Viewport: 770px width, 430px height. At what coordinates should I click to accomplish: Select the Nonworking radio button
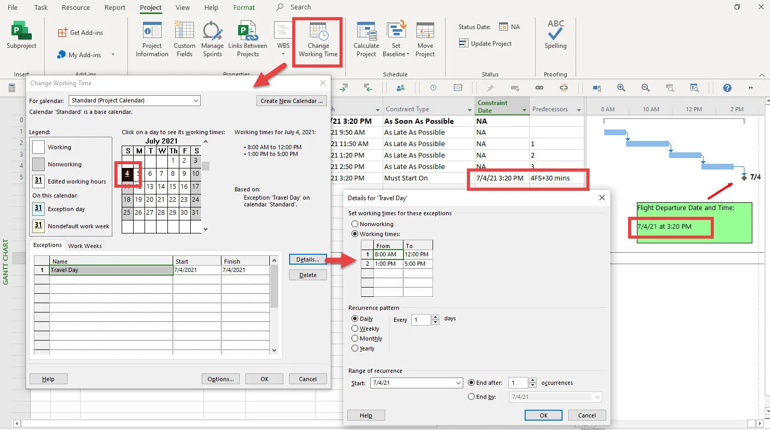tap(355, 224)
